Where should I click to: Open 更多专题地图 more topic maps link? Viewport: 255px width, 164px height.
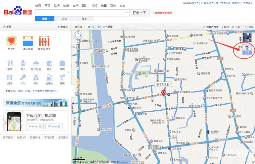[x=49, y=91]
